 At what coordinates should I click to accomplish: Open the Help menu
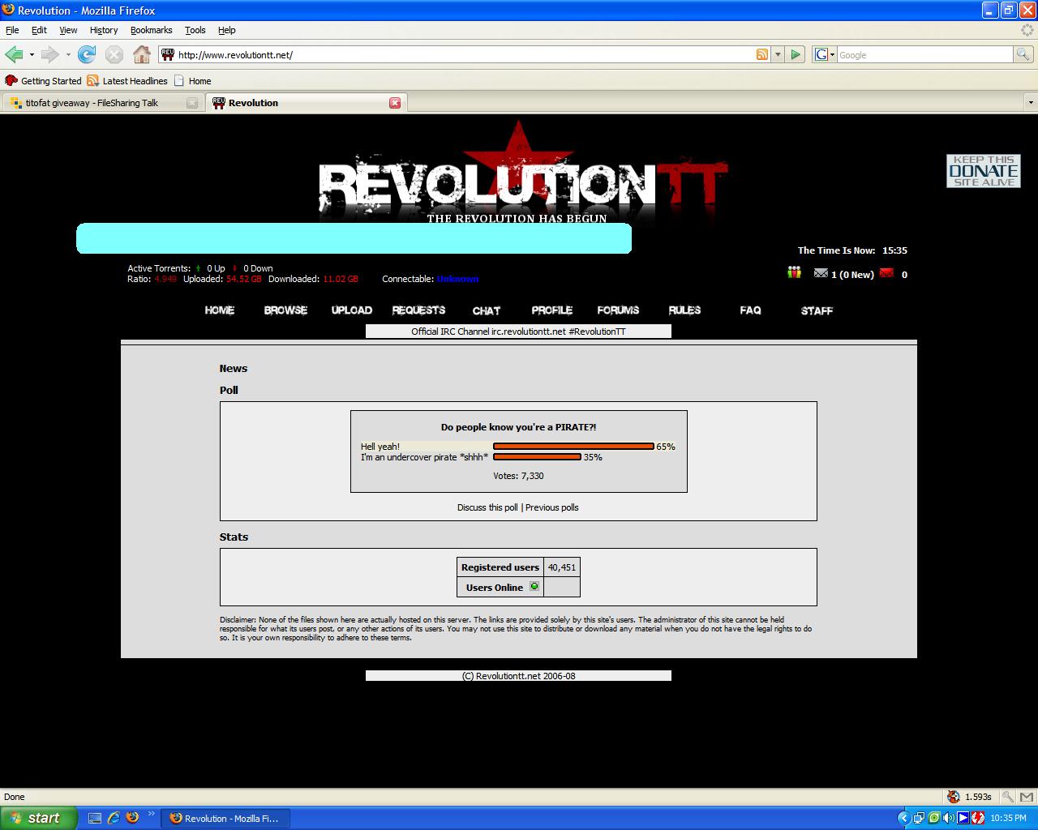click(227, 30)
